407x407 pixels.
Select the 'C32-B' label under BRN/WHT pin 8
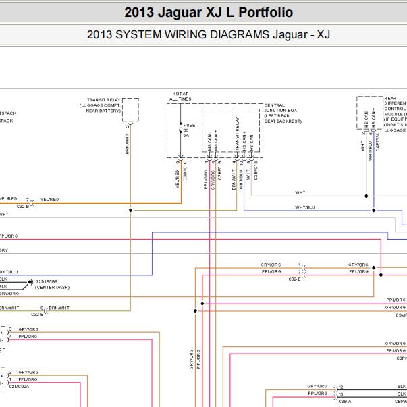[38, 315]
